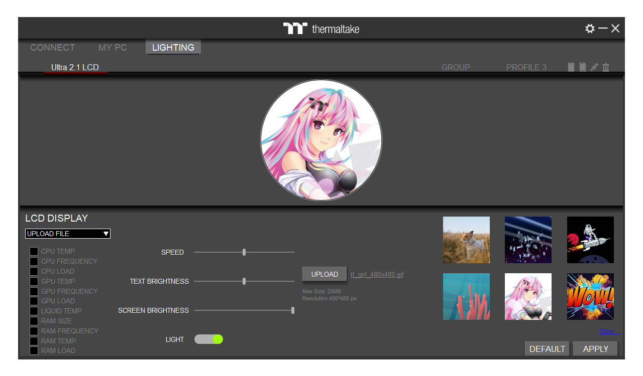This screenshot has width=643, height=376.
Task: Go to the CONNECT tab
Action: 52,48
